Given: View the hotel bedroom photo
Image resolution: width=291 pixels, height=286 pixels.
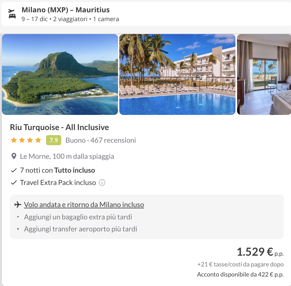Looking at the screenshot, I should (x=264, y=74).
